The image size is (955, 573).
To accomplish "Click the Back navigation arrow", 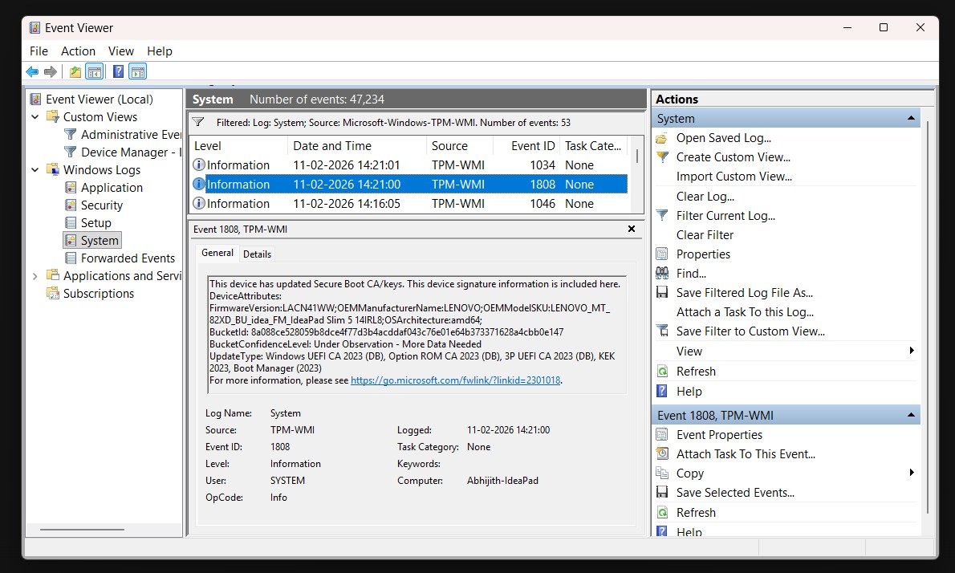I will pyautogui.click(x=32, y=71).
